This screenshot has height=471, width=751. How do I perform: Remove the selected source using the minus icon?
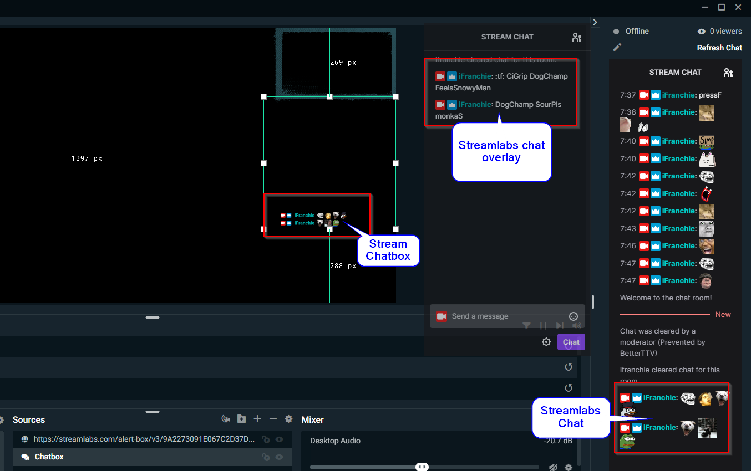pyautogui.click(x=272, y=419)
